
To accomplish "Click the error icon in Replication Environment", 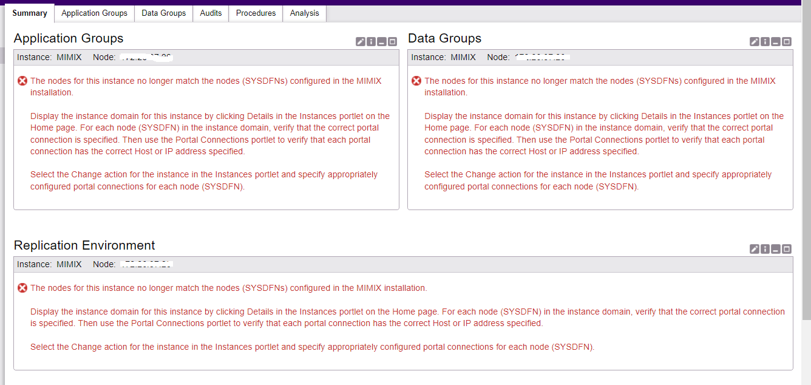I will [22, 288].
